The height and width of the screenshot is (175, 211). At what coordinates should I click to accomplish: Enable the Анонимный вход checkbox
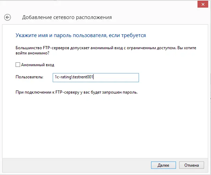(x=18, y=64)
